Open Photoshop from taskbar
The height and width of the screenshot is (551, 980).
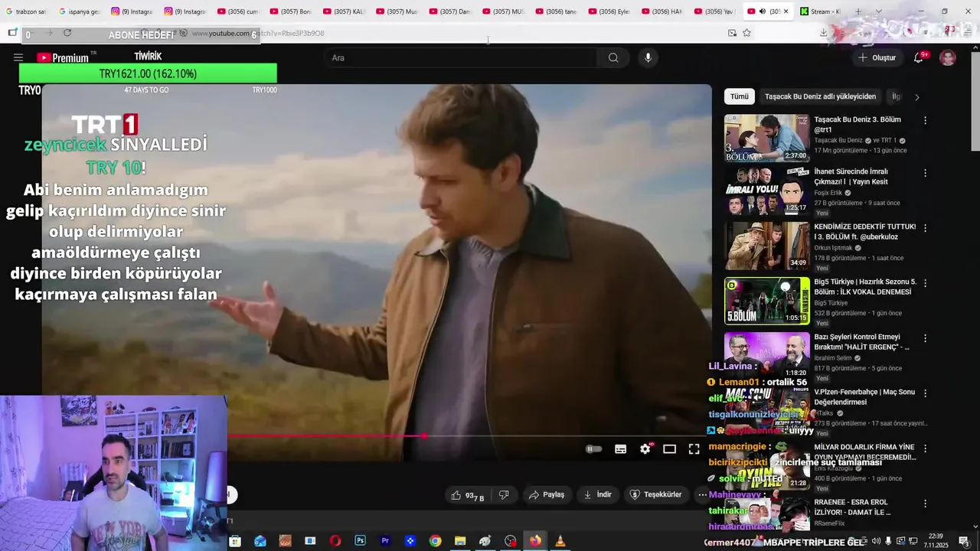tap(360, 541)
